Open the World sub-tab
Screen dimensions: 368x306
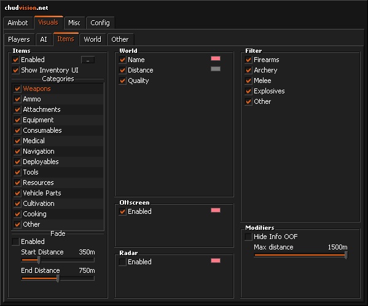pyautogui.click(x=93, y=39)
